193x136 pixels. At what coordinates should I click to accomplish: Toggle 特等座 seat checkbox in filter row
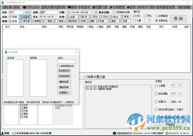point(32,21)
